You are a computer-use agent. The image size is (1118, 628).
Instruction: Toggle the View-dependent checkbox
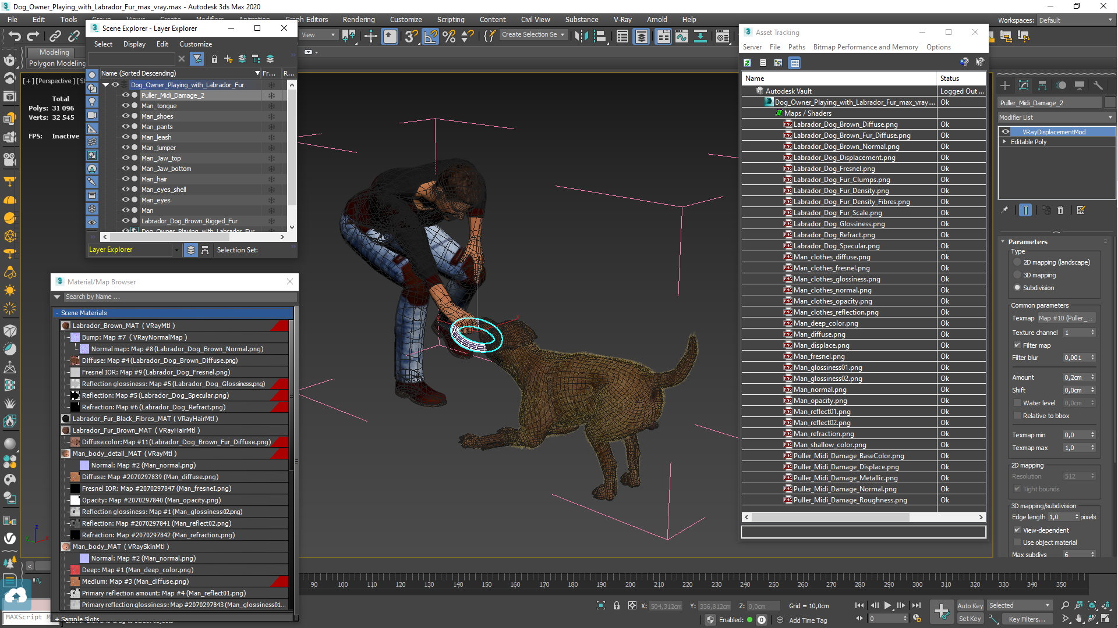[1017, 530]
